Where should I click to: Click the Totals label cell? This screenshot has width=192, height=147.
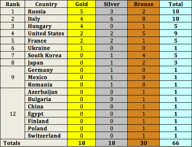(34, 143)
